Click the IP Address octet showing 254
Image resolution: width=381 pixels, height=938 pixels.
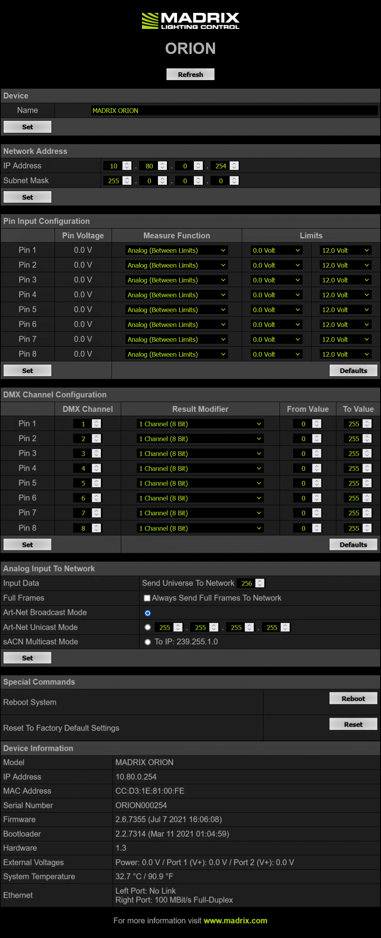tap(220, 166)
